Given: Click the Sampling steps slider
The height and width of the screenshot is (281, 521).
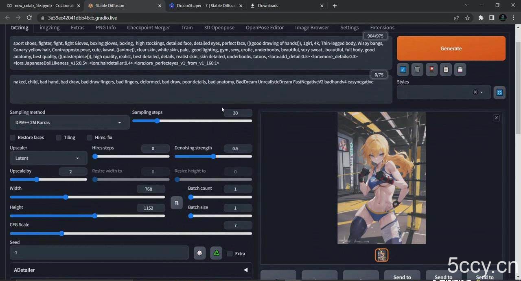Looking at the screenshot, I should [x=192, y=121].
